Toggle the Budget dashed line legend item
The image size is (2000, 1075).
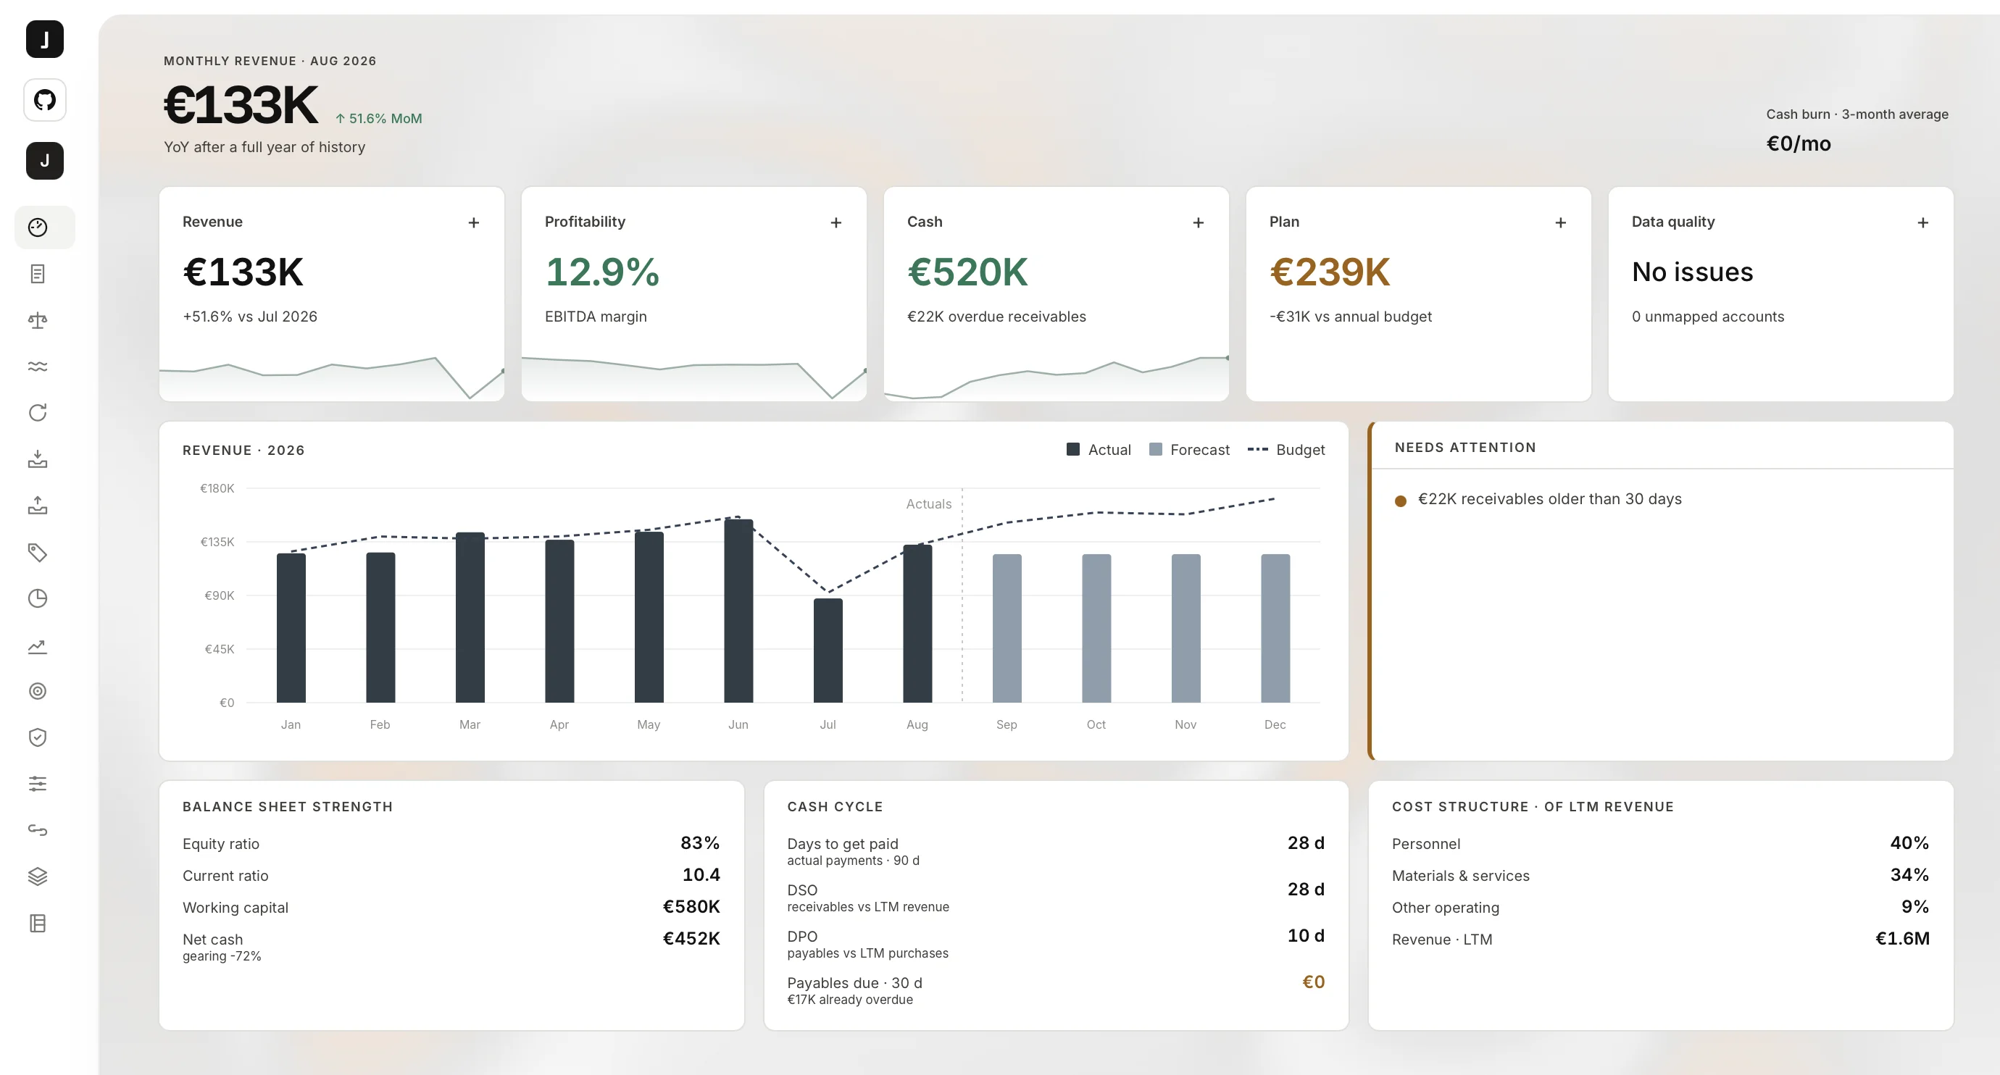(x=1286, y=450)
